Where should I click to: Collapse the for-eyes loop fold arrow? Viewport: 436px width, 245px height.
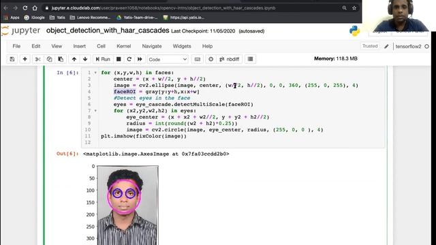[95, 111]
